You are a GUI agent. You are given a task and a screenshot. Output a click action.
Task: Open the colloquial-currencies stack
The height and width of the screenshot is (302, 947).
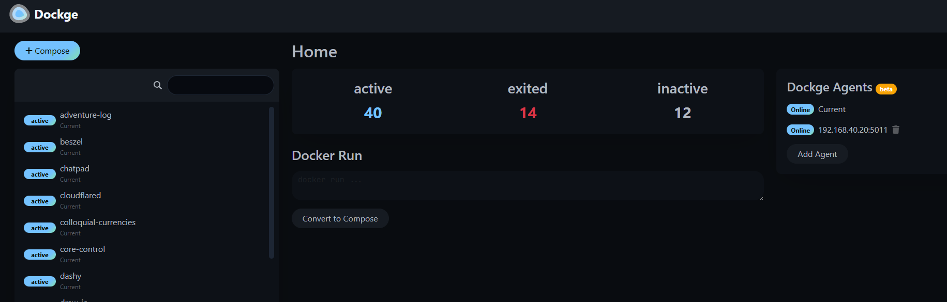(98, 222)
